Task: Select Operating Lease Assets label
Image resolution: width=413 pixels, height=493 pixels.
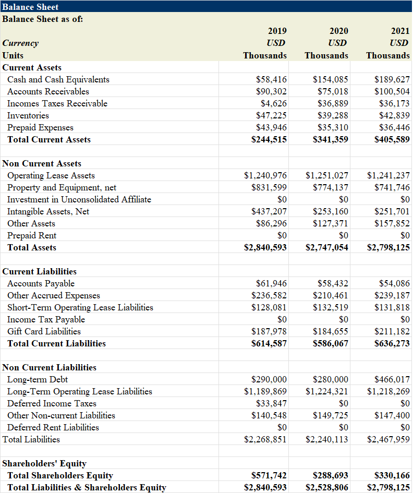Action: (51, 175)
